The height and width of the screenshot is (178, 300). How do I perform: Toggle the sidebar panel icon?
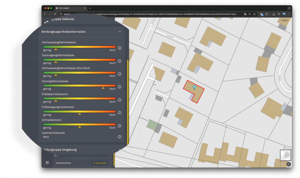click(47, 163)
